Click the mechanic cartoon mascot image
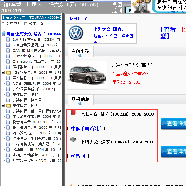 click(142, 6)
